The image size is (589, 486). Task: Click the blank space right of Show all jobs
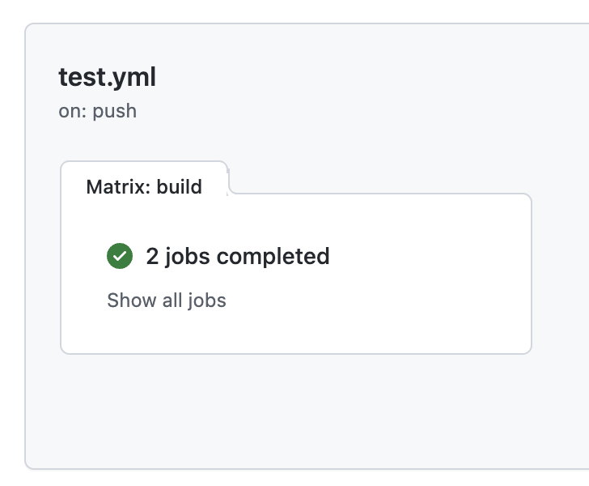[375, 301]
